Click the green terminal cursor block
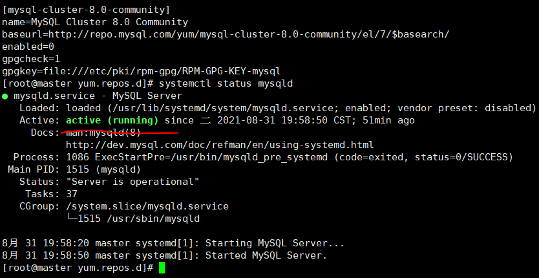Screen dimensions: 539x278 (x=162, y=268)
